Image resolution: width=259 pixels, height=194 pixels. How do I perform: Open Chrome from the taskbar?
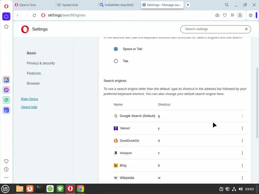[80, 189]
